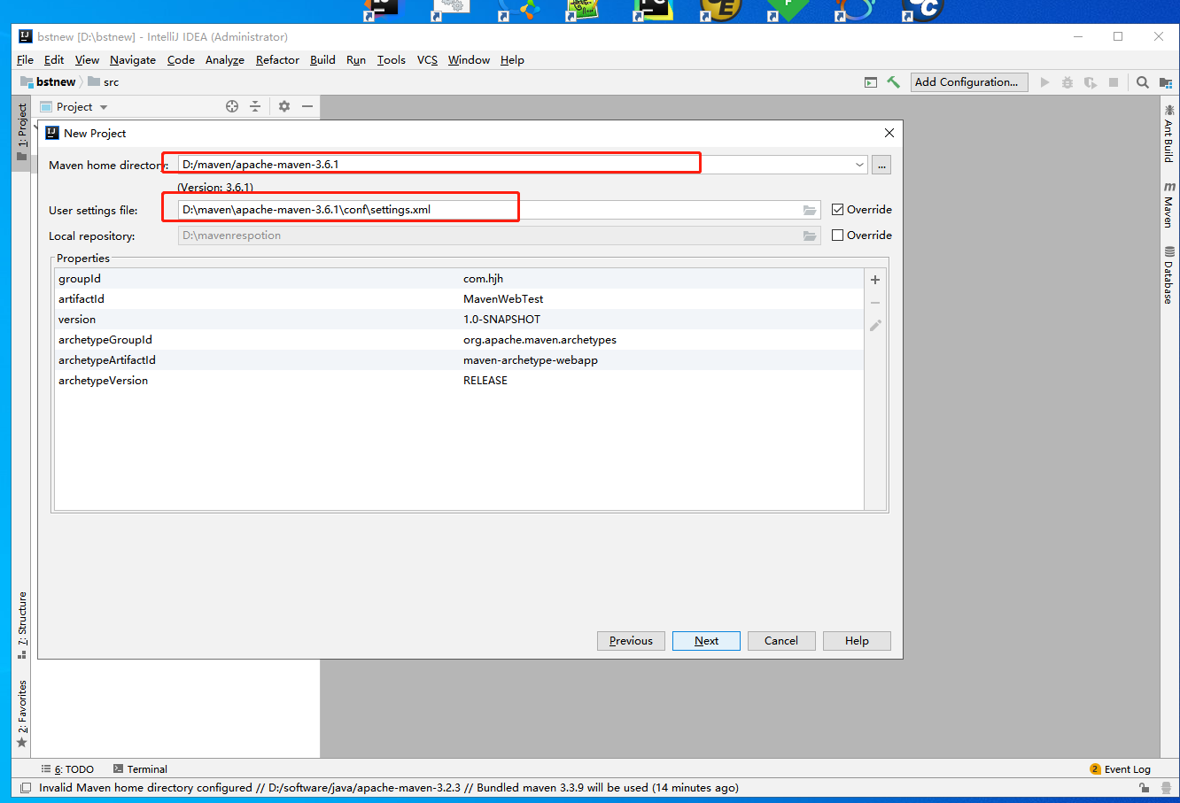Click the run-target terminal icon beside hammer
Viewport: 1180px width, 803px height.
[871, 82]
